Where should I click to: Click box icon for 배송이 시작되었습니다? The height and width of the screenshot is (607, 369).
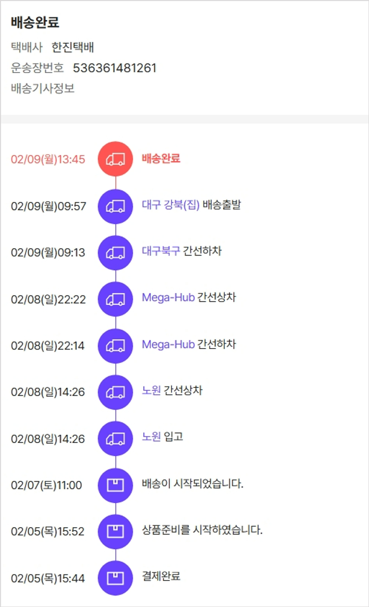tap(116, 485)
